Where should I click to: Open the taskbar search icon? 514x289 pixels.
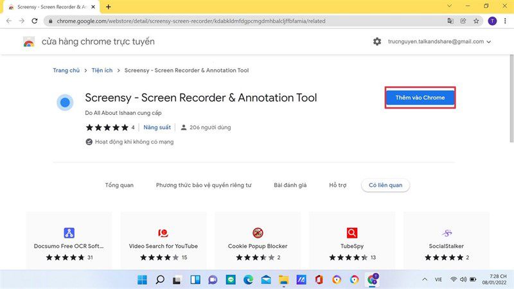tap(160, 280)
